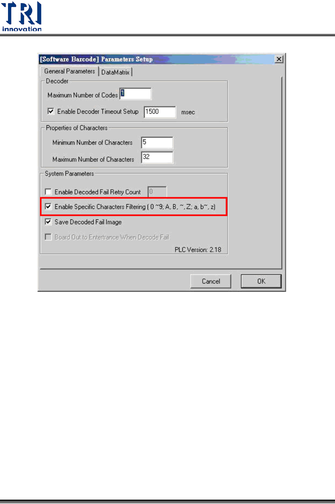Click the Minimum Number of Characters field

pos(157,143)
